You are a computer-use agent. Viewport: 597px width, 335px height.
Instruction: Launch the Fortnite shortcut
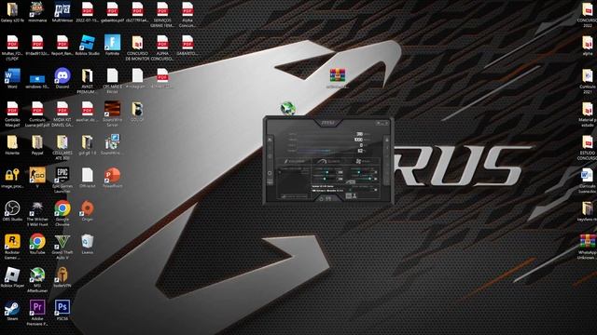(112, 46)
